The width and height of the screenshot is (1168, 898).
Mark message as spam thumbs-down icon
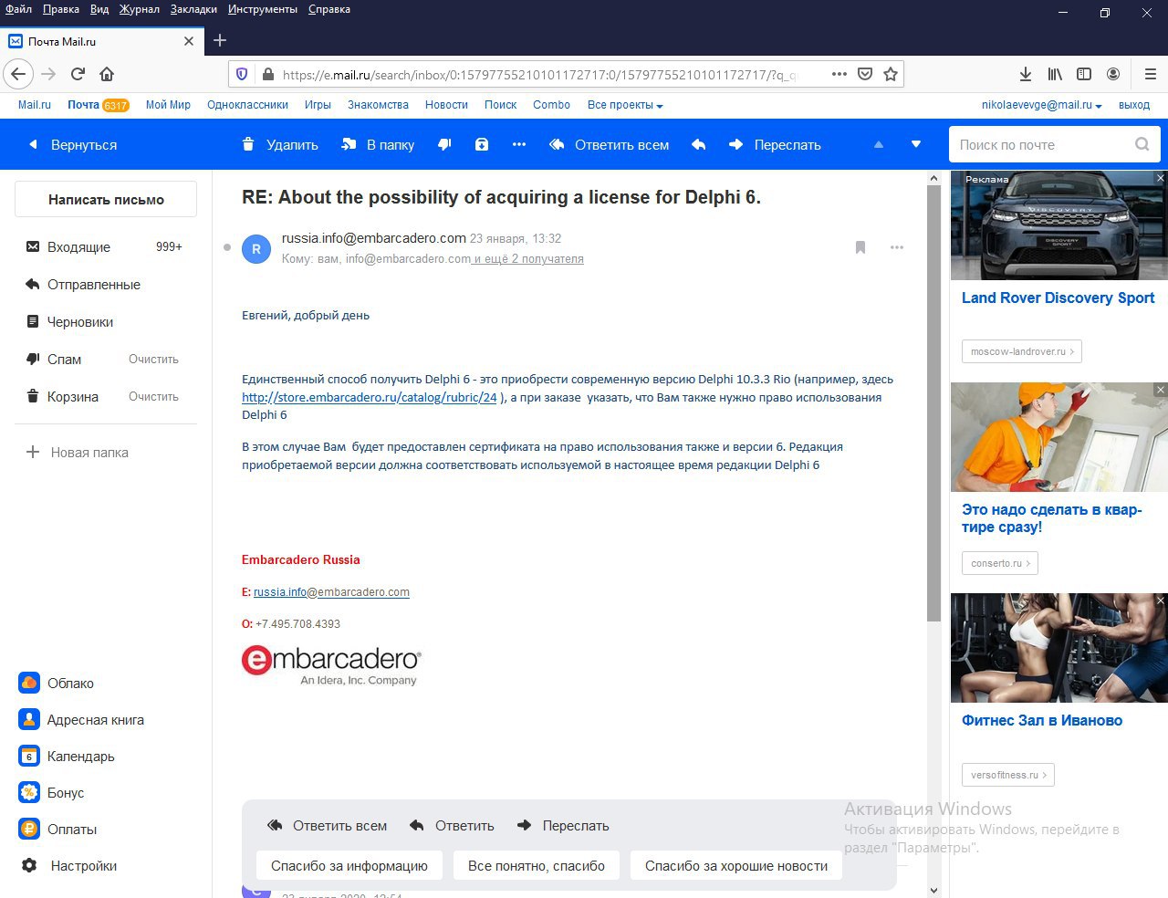[444, 144]
